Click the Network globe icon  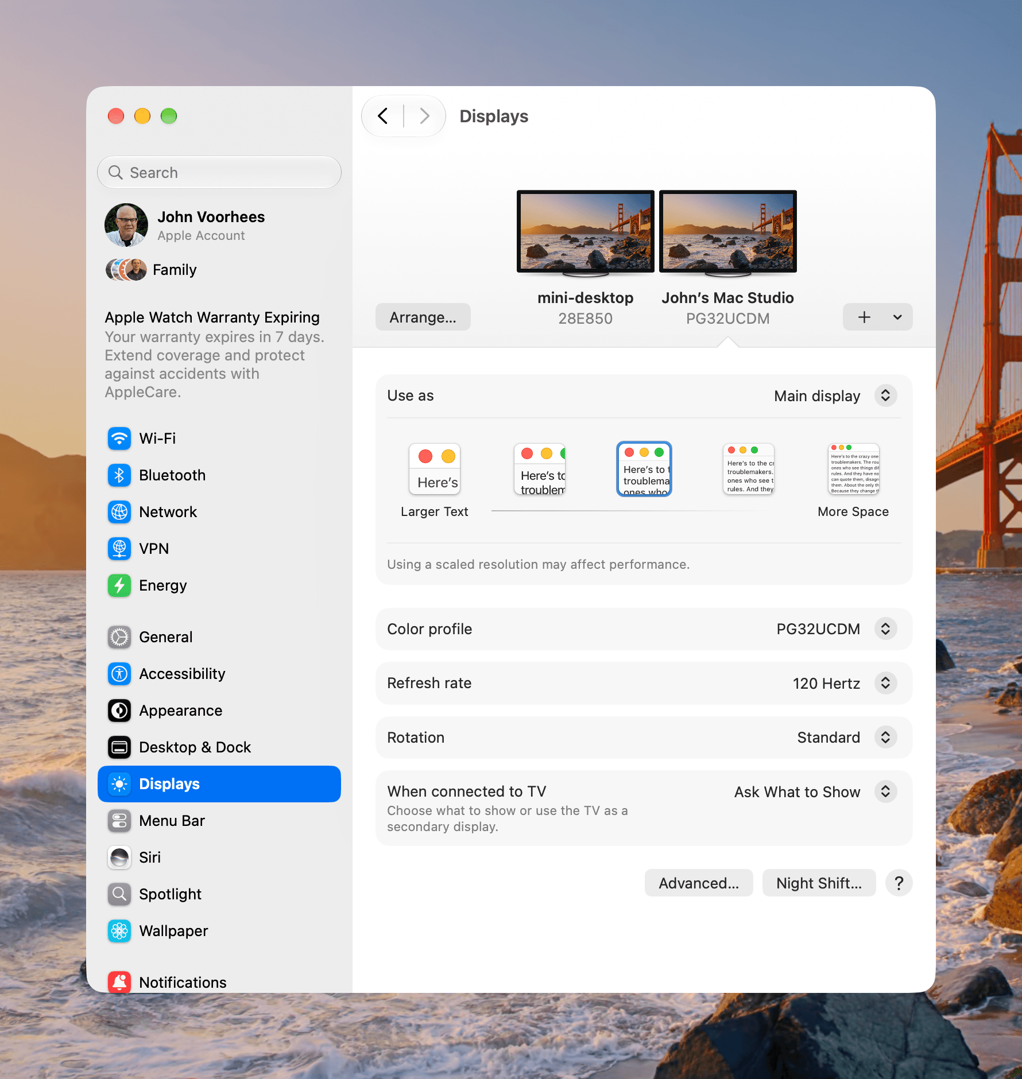pos(119,512)
